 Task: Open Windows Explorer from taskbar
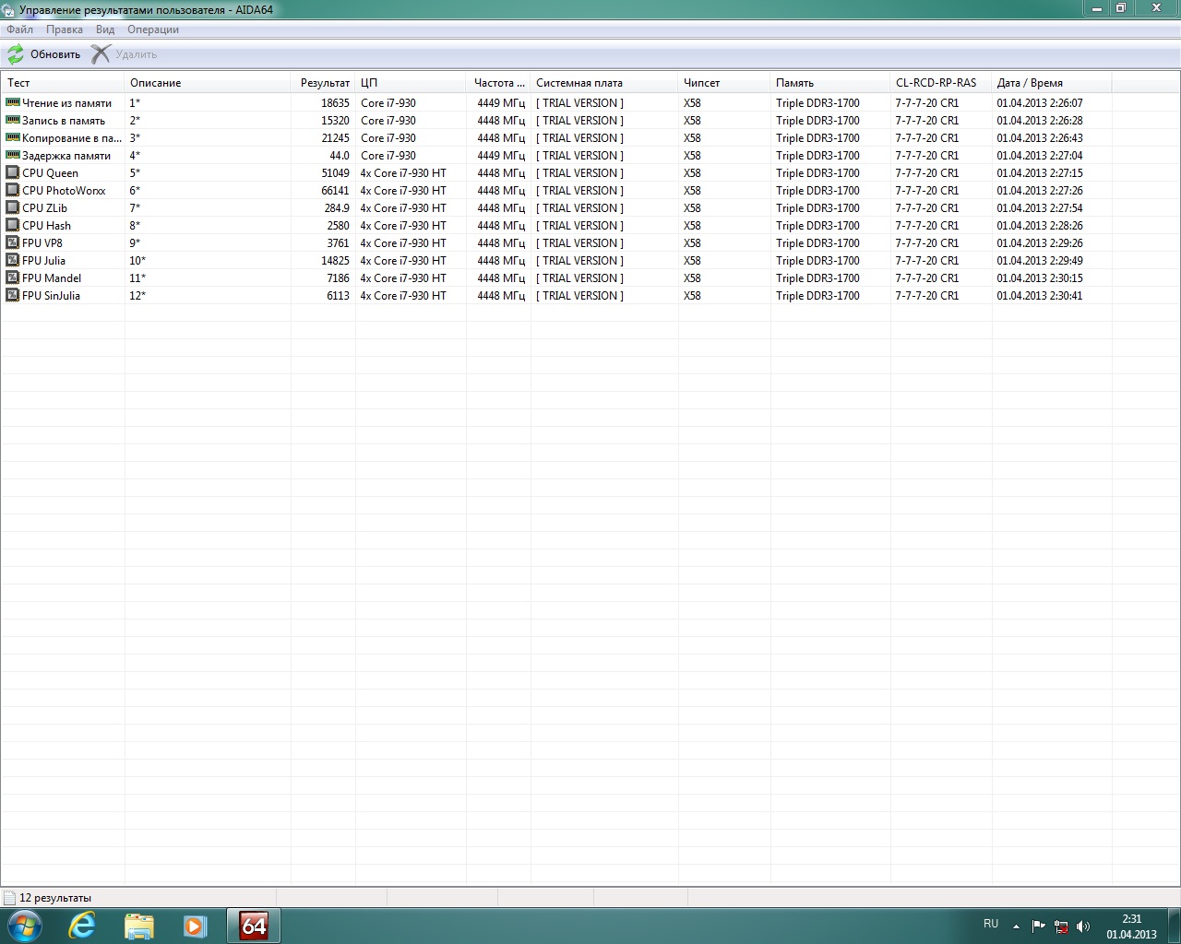139,926
